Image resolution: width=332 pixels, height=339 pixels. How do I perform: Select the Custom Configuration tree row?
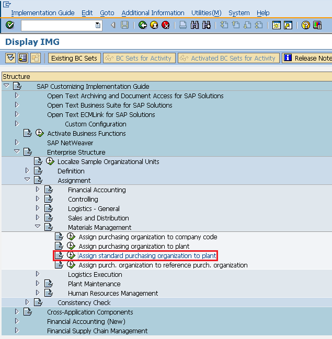[96, 124]
